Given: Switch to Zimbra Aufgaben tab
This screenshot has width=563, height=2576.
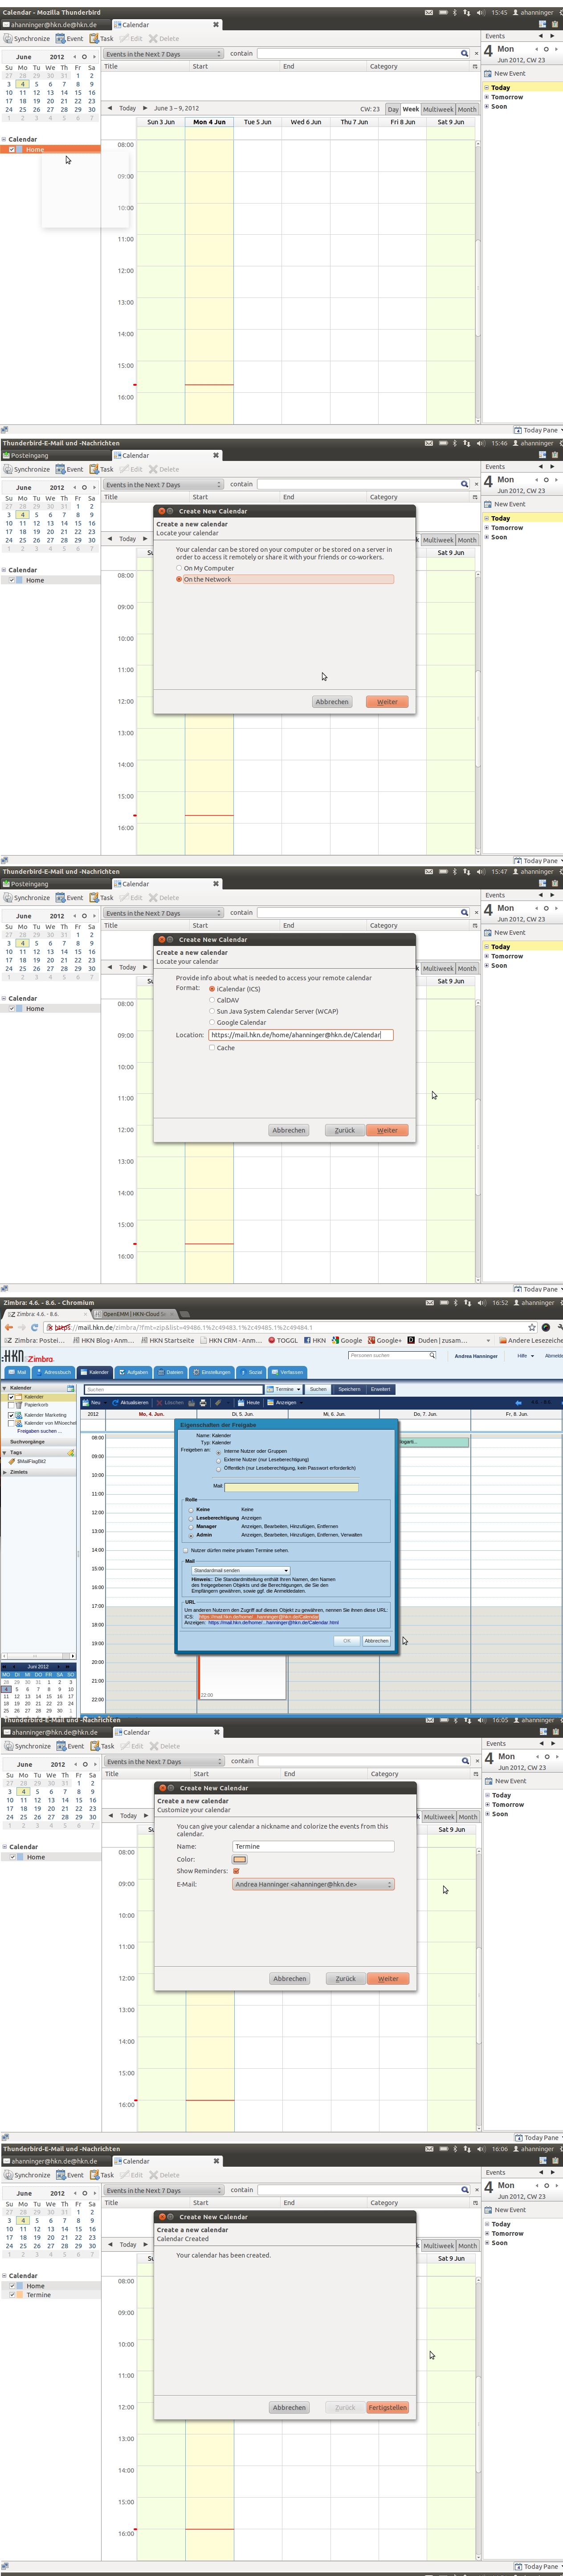Looking at the screenshot, I should pyautogui.click(x=133, y=1372).
